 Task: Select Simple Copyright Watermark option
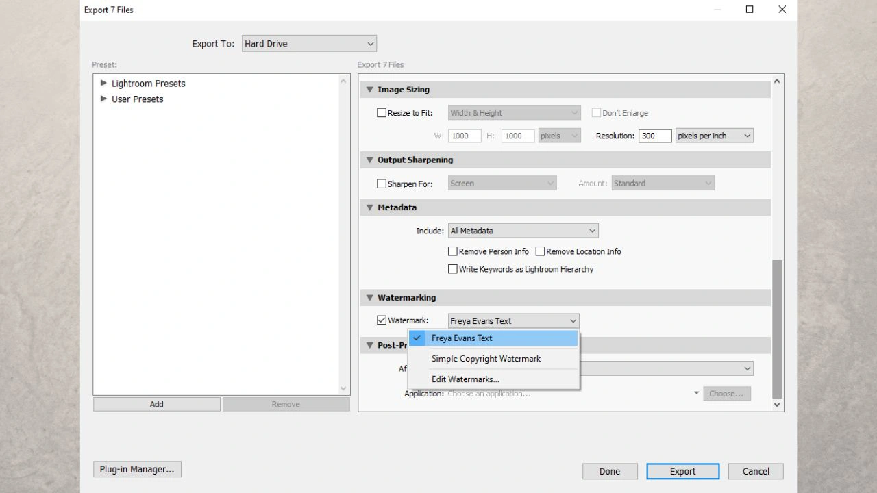(x=493, y=359)
